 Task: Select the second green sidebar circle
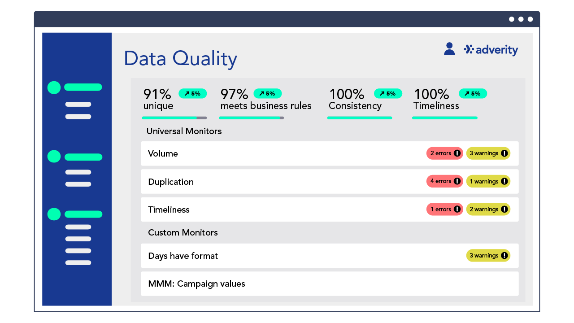[54, 156]
